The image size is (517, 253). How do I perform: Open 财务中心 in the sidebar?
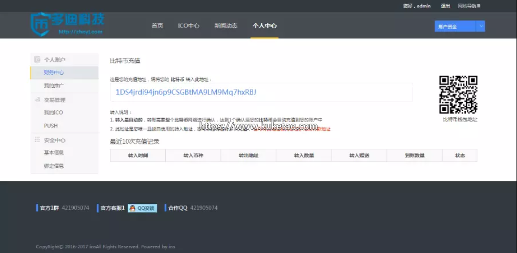click(54, 73)
